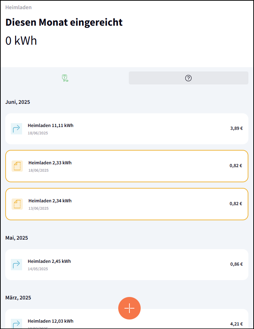The height and width of the screenshot is (329, 254).
Task: Click the 4,21 € amount
Action: [236, 324]
